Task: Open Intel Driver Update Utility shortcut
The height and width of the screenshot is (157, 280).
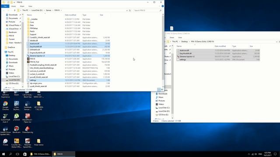Action: (5, 131)
